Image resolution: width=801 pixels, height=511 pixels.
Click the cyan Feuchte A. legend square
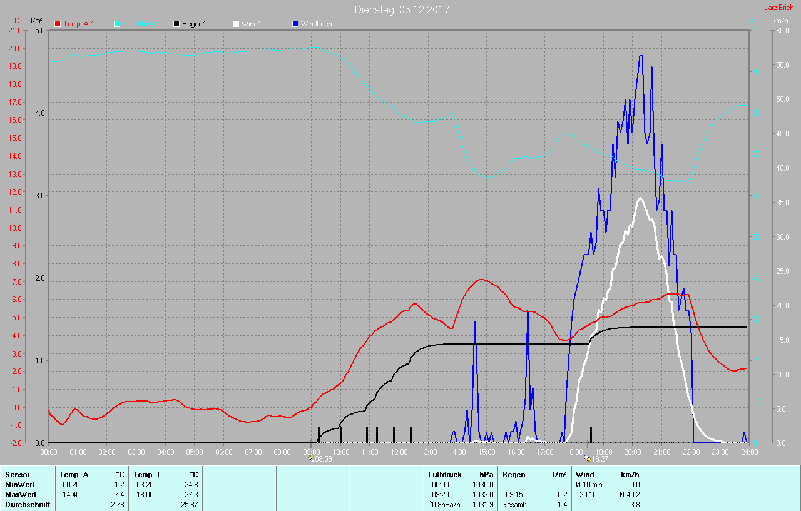[117, 24]
